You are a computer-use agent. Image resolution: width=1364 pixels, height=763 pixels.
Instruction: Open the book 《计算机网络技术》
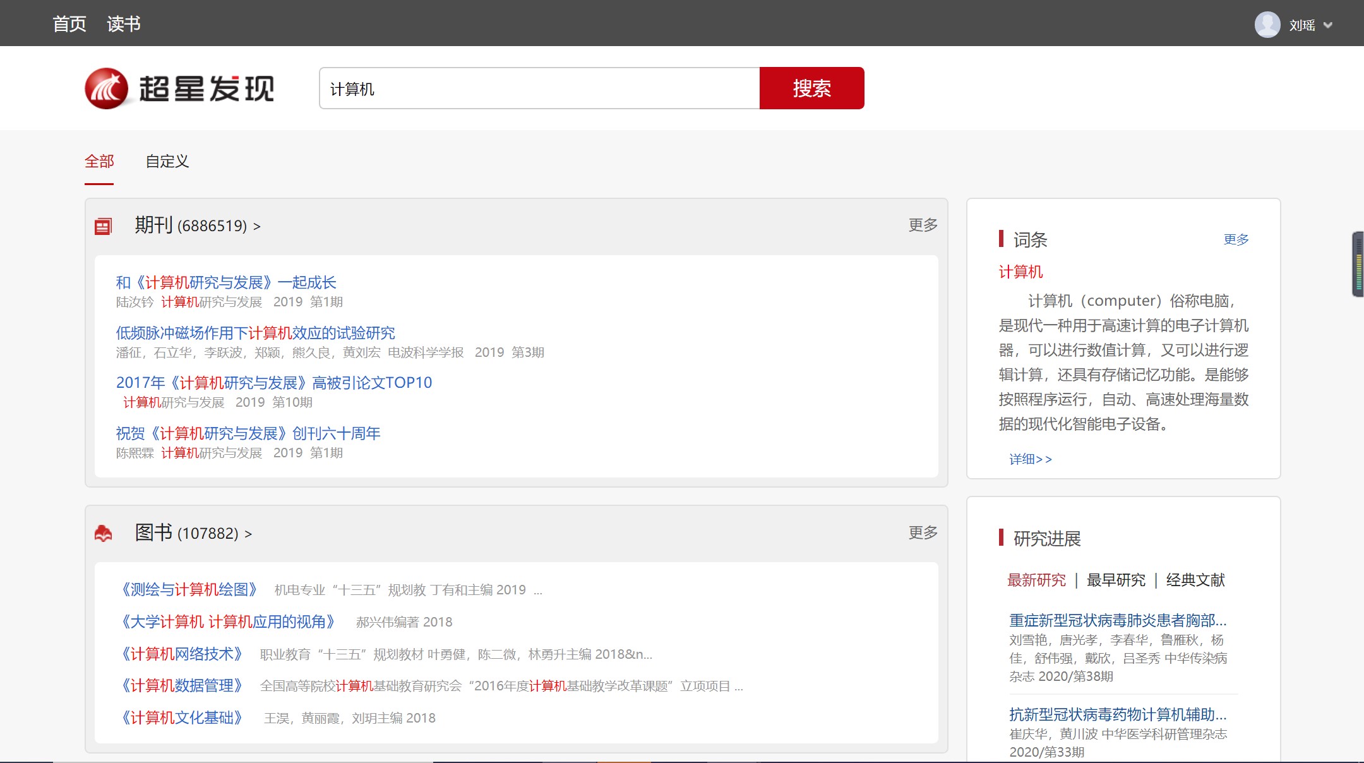182,654
